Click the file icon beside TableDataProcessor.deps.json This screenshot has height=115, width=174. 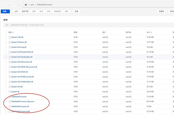[10, 102]
